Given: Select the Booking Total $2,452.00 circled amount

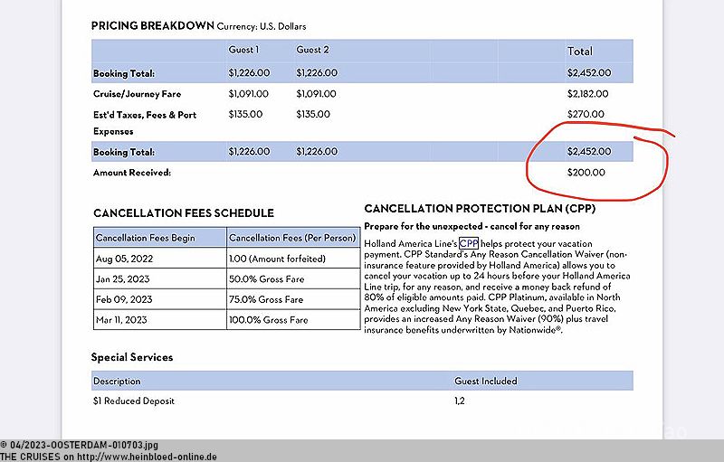Looking at the screenshot, I should (x=589, y=152).
